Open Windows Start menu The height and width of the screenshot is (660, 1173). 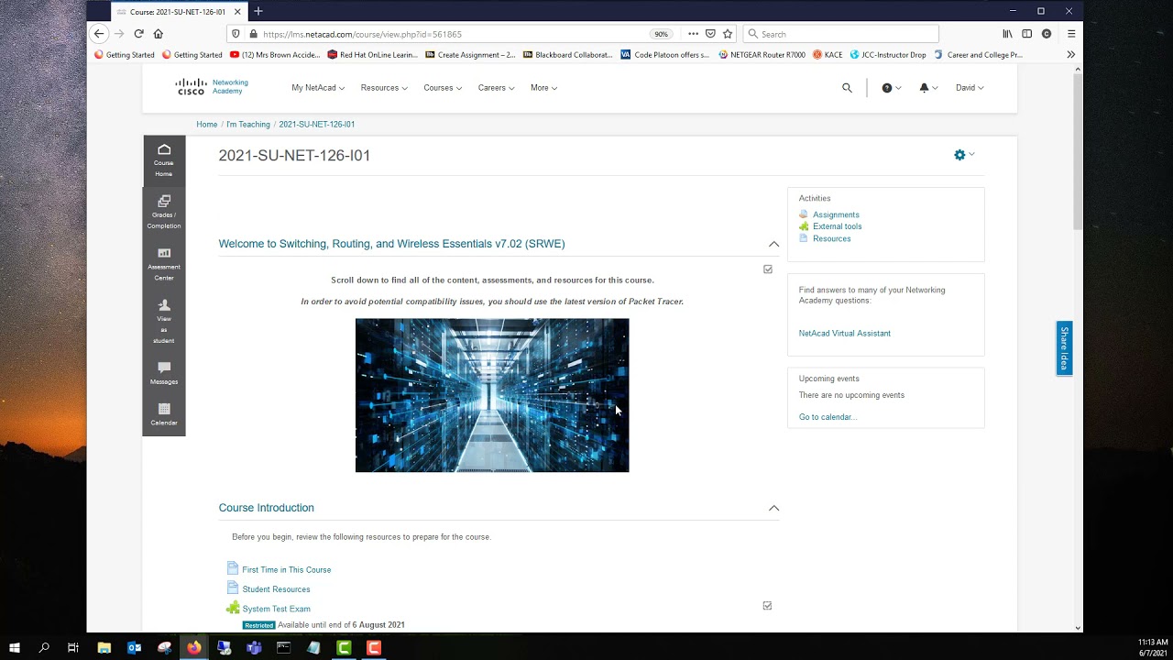pos(15,647)
